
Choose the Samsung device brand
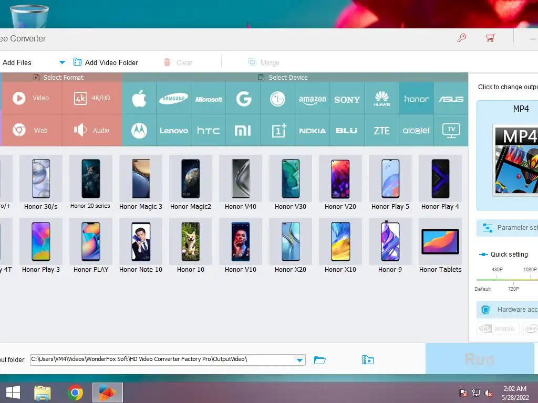[x=173, y=99]
